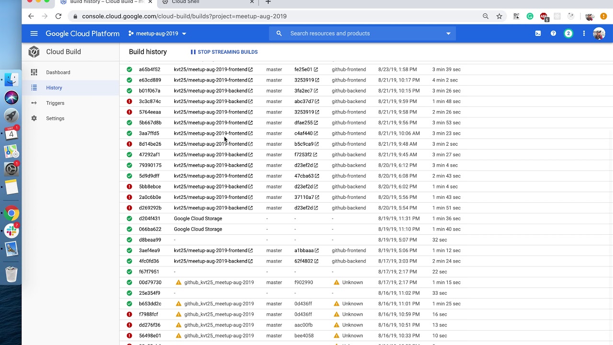This screenshot has height=345, width=613.
Task: Select History in the sidebar
Action: point(54,88)
